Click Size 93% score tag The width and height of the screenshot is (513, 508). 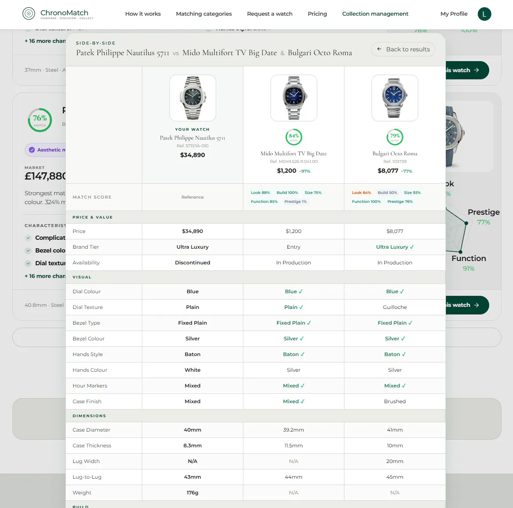pos(412,193)
